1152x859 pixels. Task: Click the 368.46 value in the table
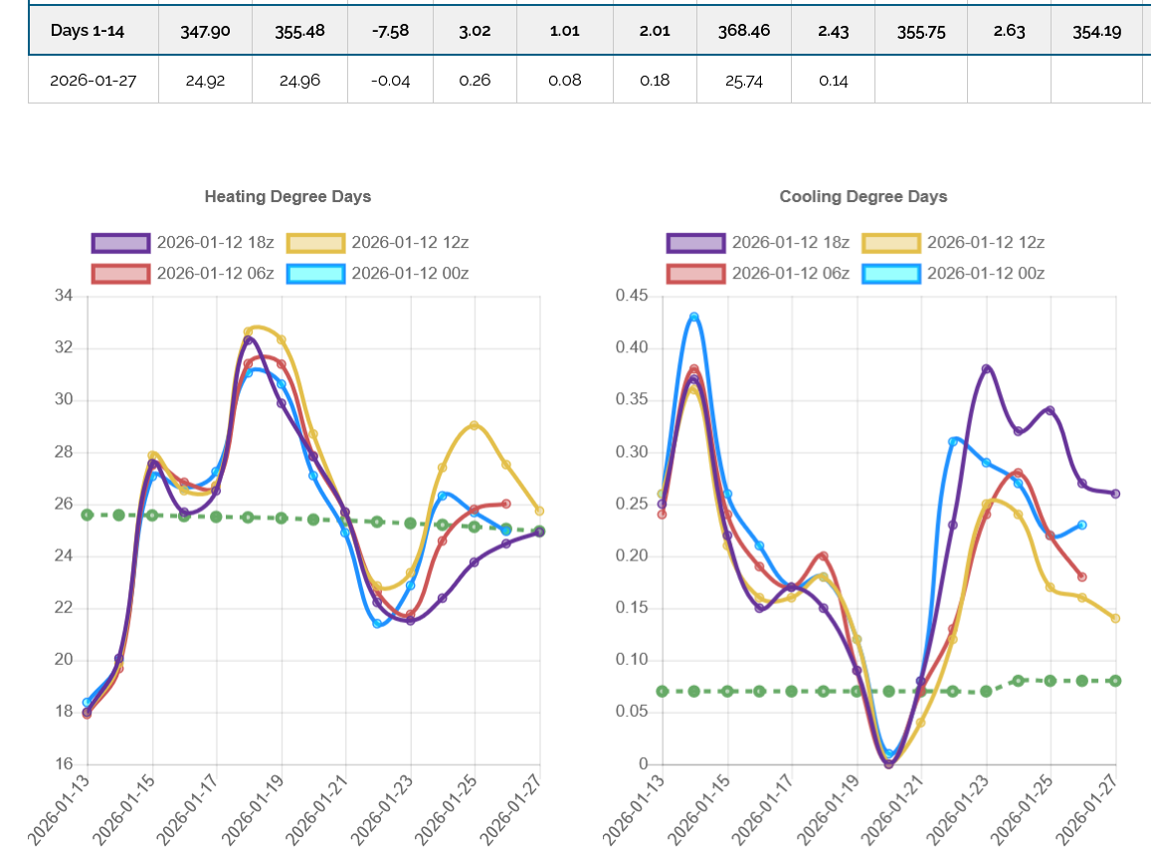[x=744, y=31]
